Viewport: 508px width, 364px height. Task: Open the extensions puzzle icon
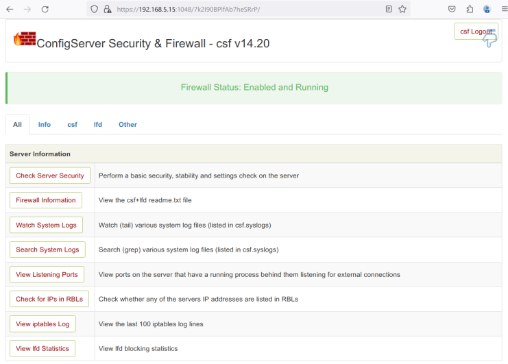tap(470, 9)
